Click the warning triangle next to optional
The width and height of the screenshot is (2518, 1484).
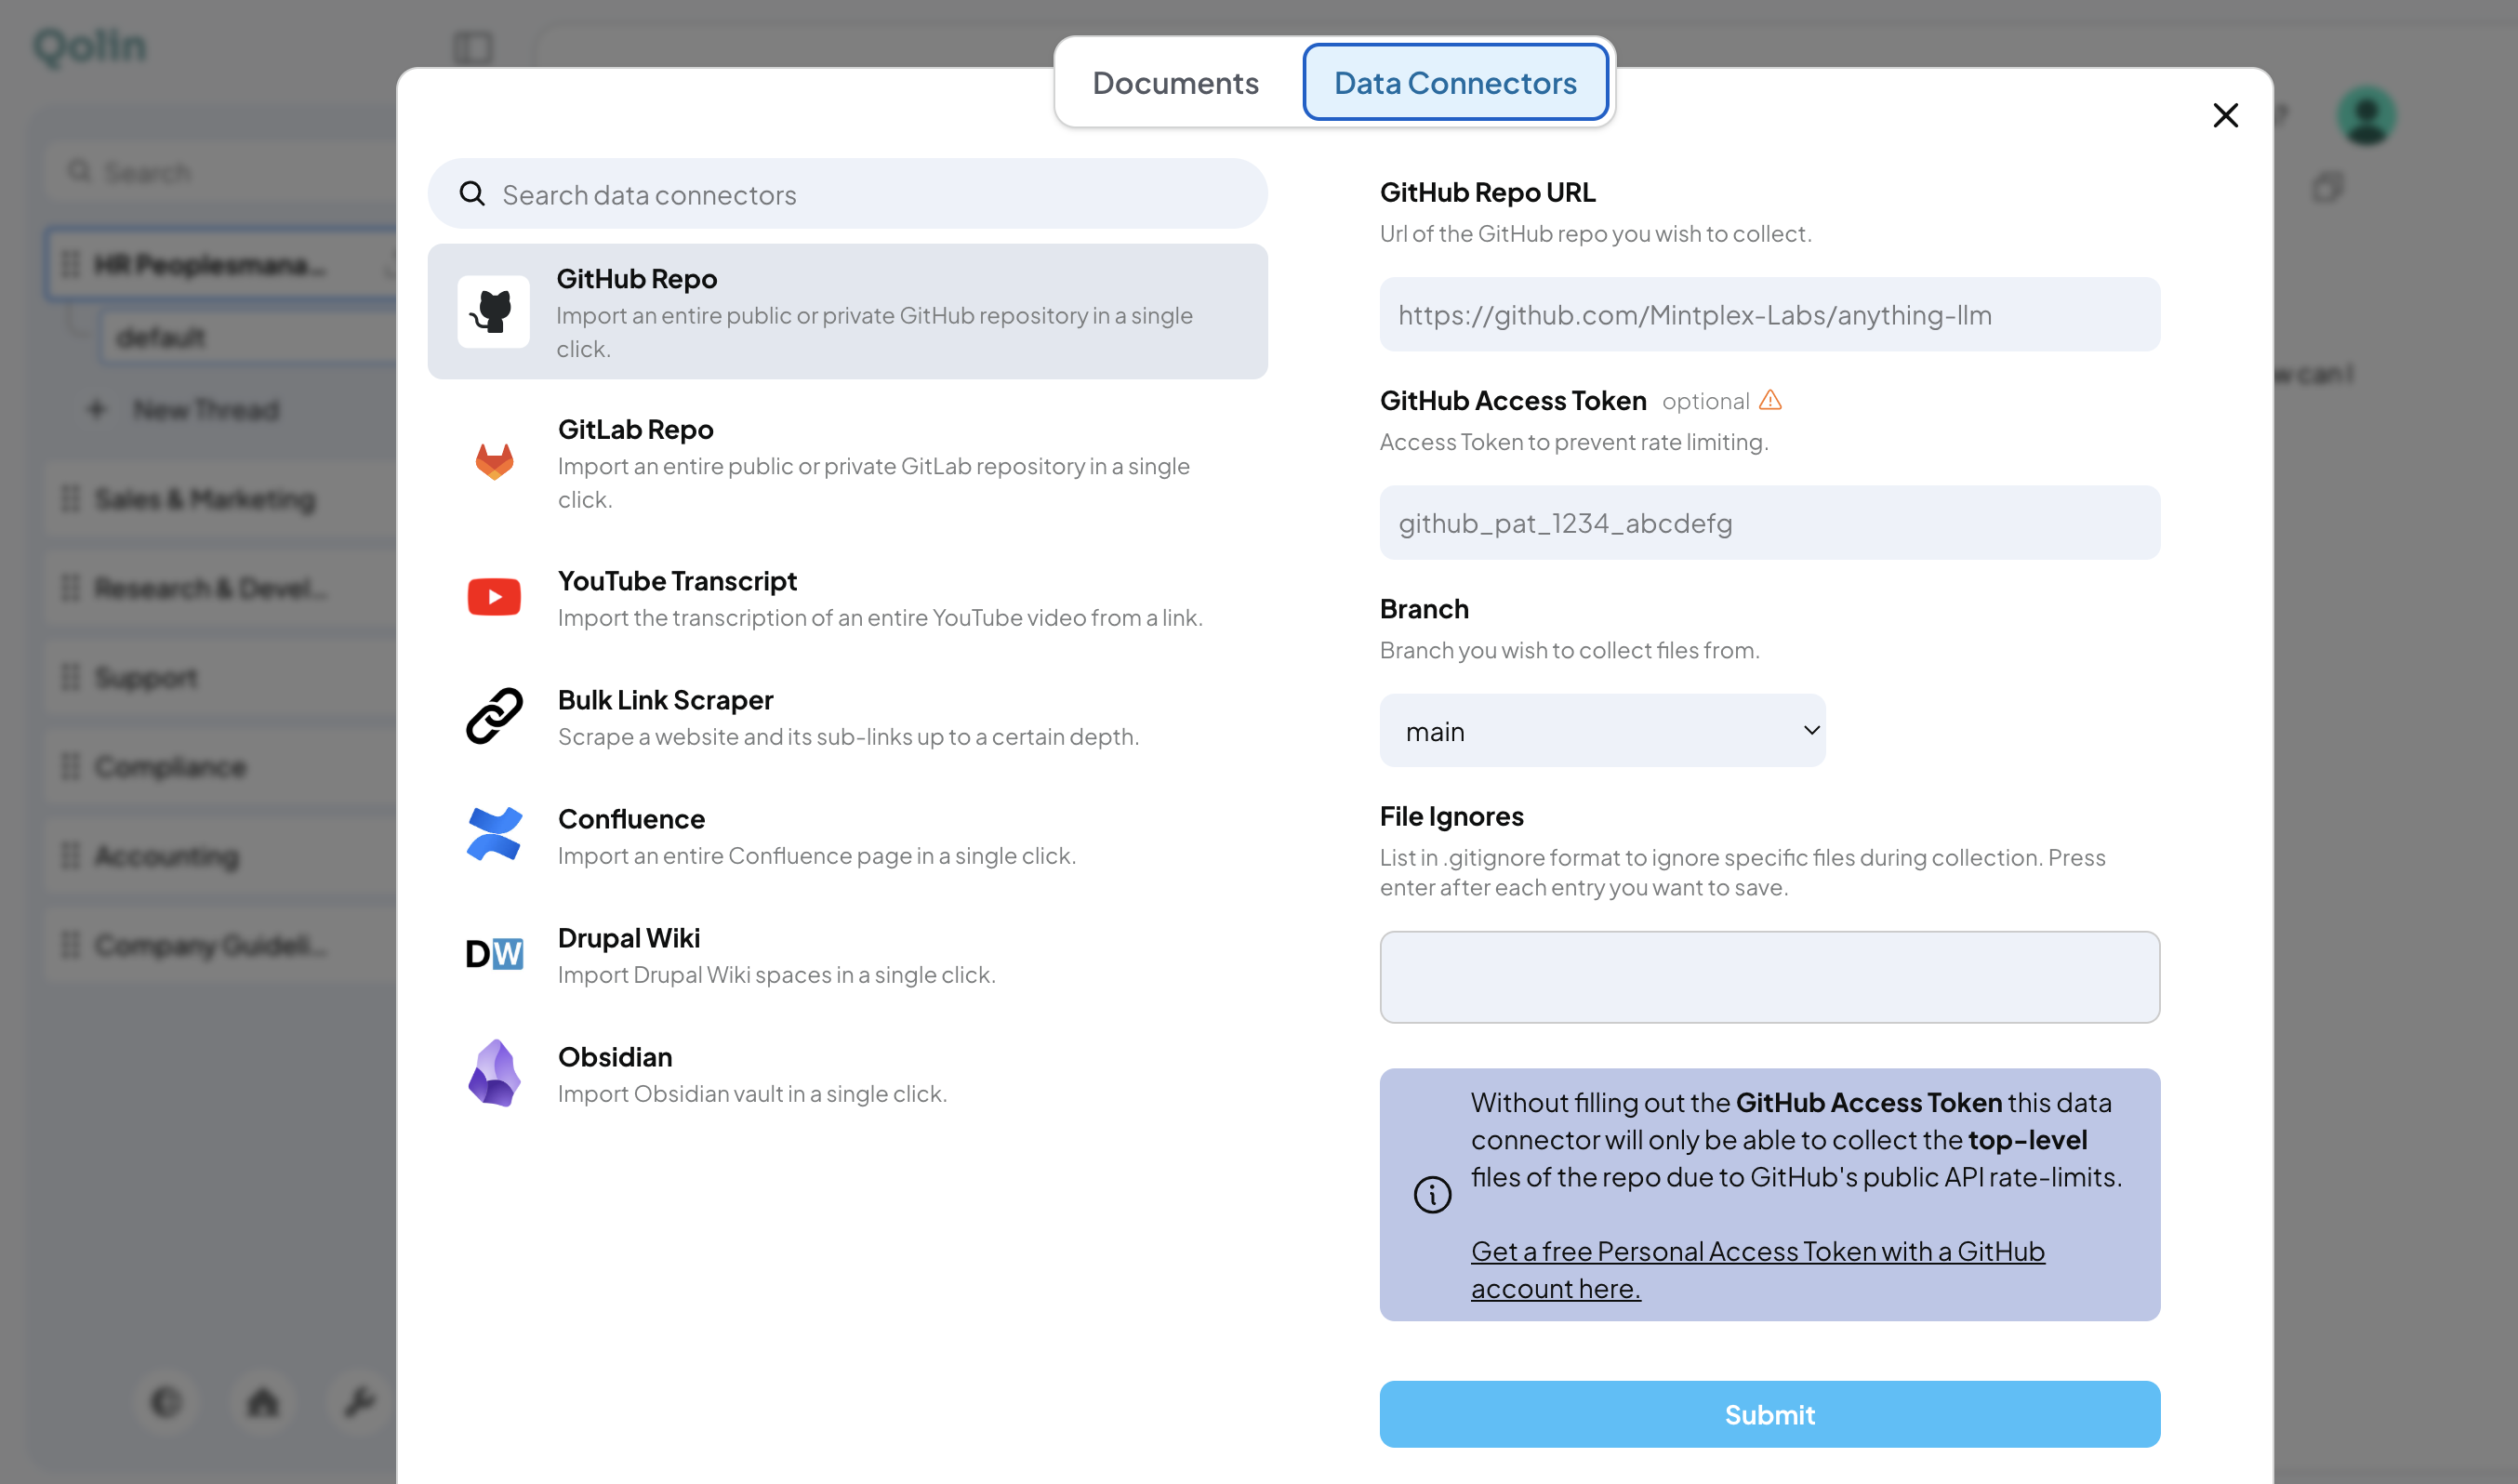pos(1770,400)
